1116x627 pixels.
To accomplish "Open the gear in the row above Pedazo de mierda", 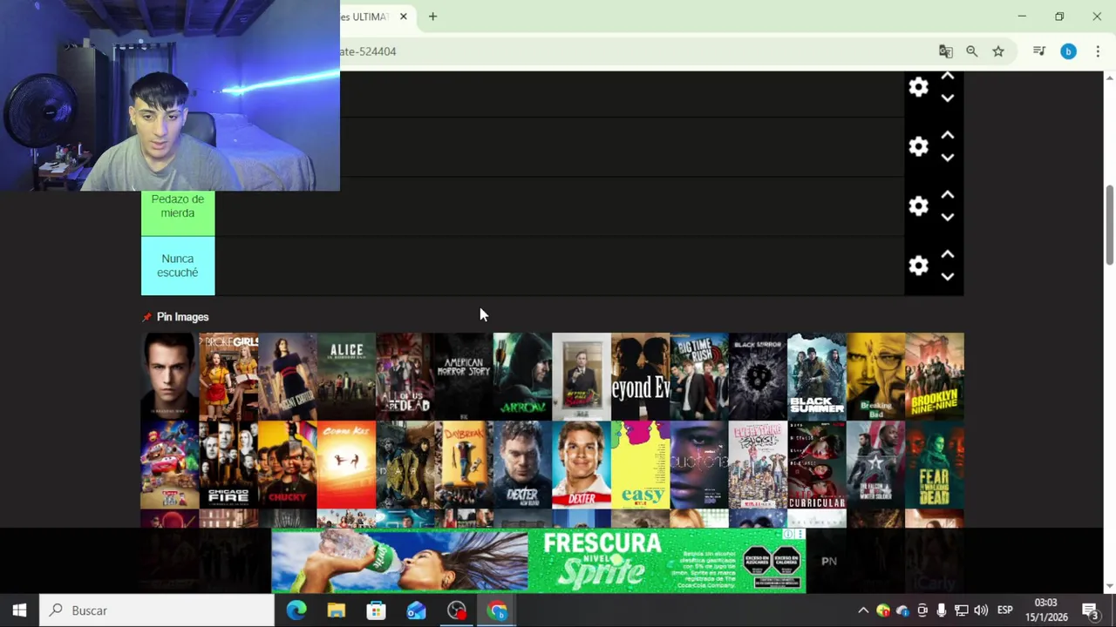I will pyautogui.click(x=918, y=146).
